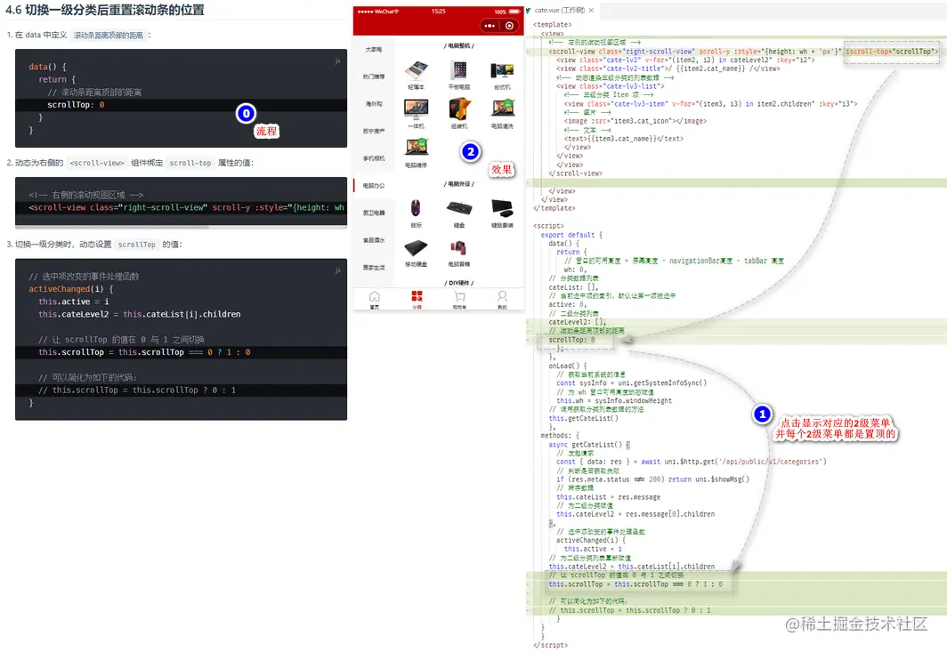This screenshot has width=947, height=652.
Task: Click the inline <scroll-view> code tag
Action: [97, 163]
